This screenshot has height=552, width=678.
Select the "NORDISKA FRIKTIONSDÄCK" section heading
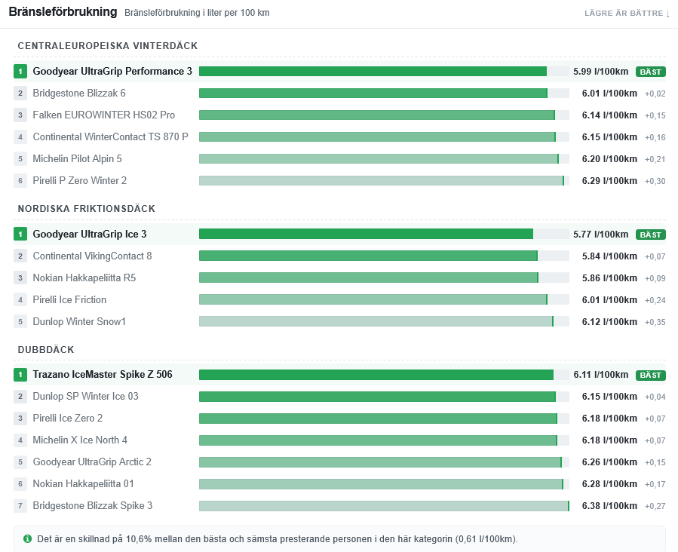(x=87, y=209)
